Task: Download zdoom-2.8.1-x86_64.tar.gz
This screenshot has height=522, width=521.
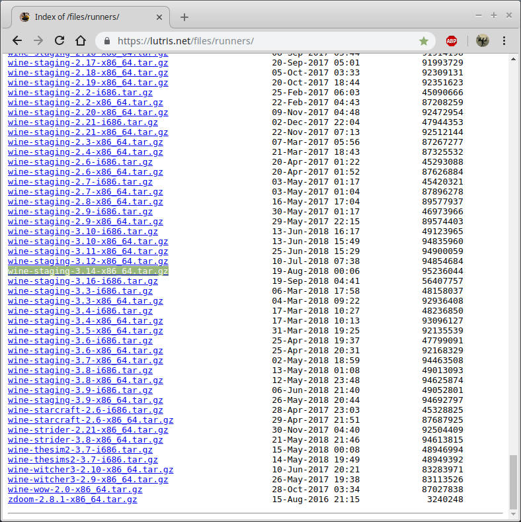Action: (x=73, y=500)
